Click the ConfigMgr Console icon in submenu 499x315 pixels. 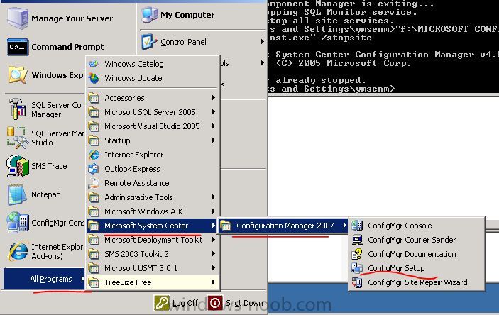click(x=357, y=226)
